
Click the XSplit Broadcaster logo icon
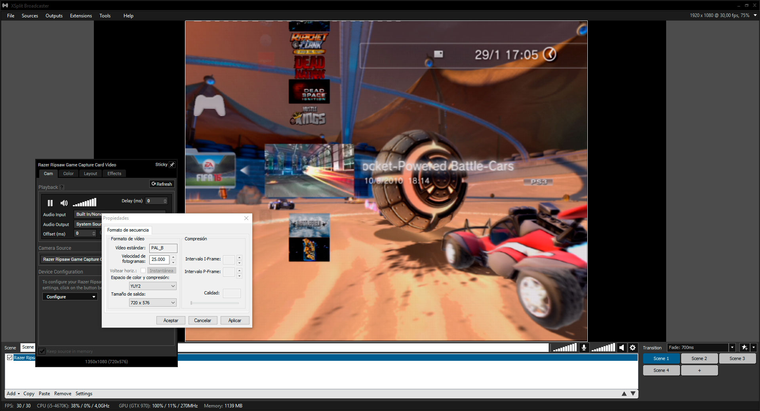5,6
